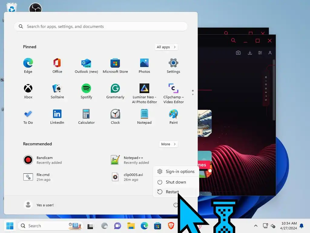Open the Clock app
This screenshot has height=233, width=310.
point(115,117)
